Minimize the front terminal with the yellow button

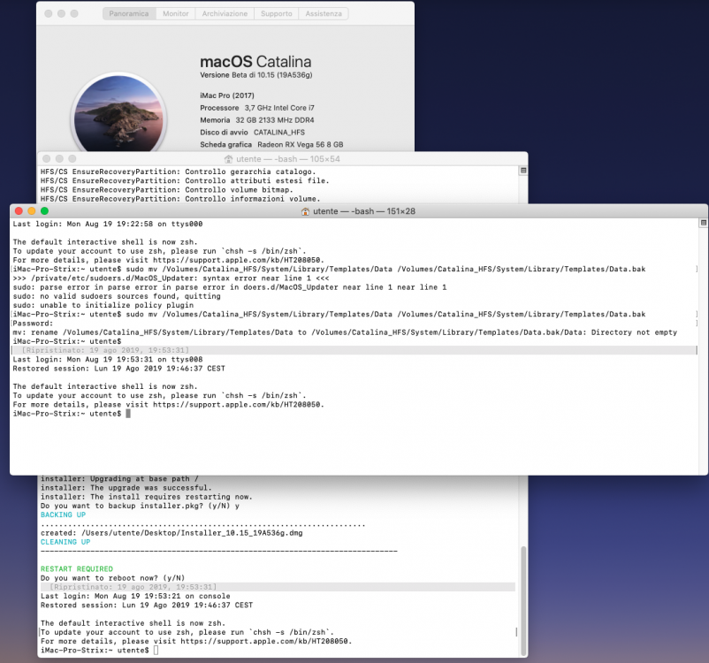point(32,210)
